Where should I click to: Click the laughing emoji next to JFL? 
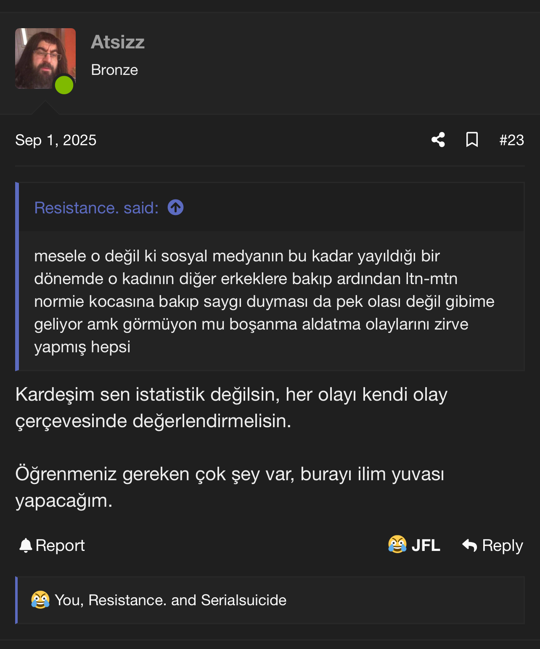pyautogui.click(x=397, y=545)
